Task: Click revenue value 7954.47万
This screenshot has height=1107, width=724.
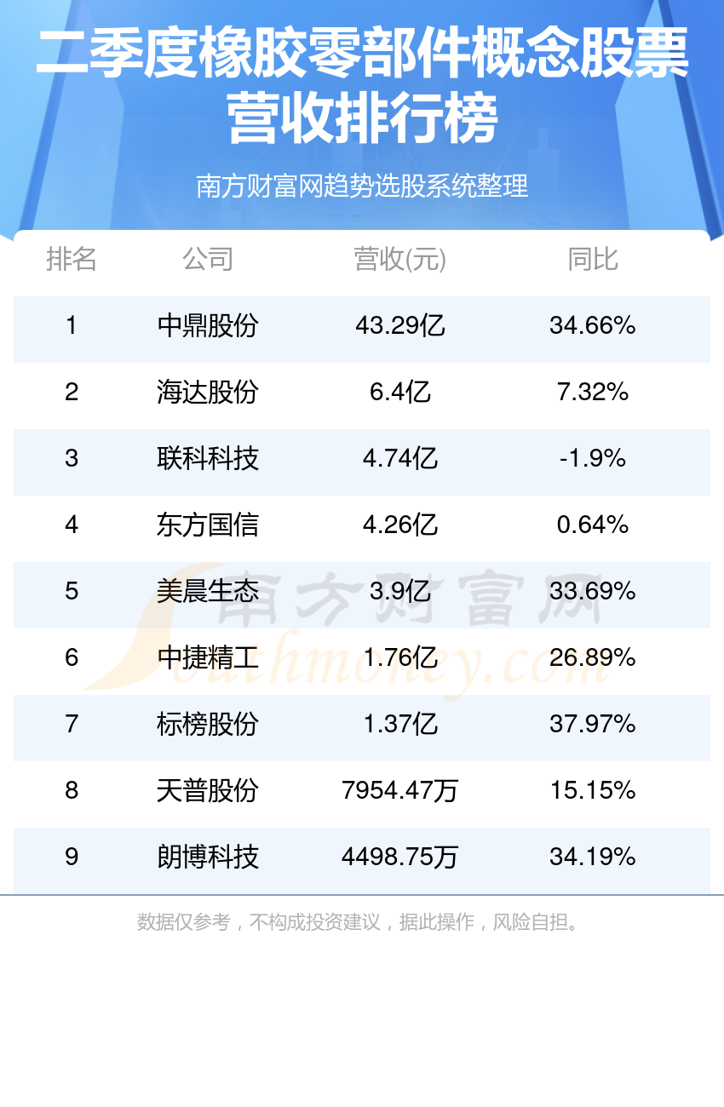Action: pyautogui.click(x=400, y=790)
